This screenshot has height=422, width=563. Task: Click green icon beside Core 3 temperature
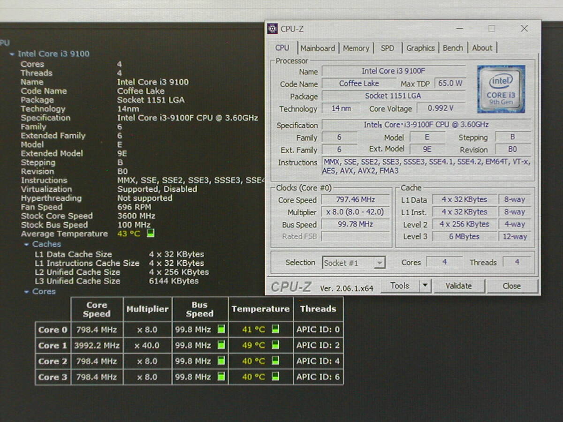click(275, 377)
